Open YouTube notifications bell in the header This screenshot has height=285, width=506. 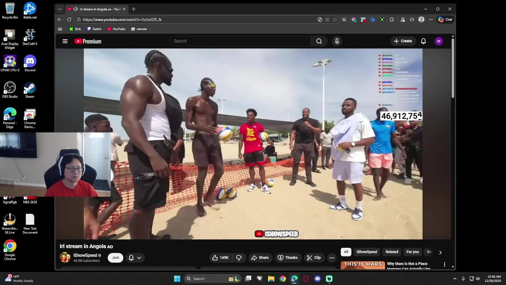pos(423,41)
